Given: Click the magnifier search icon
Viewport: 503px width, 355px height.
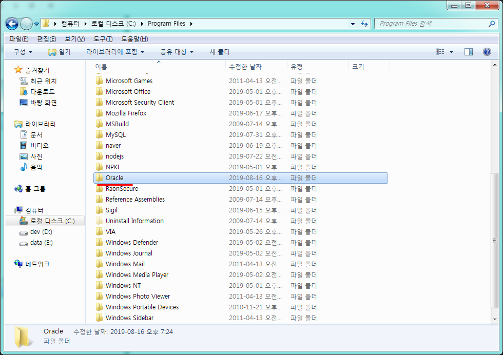Looking at the screenshot, I should [492, 24].
